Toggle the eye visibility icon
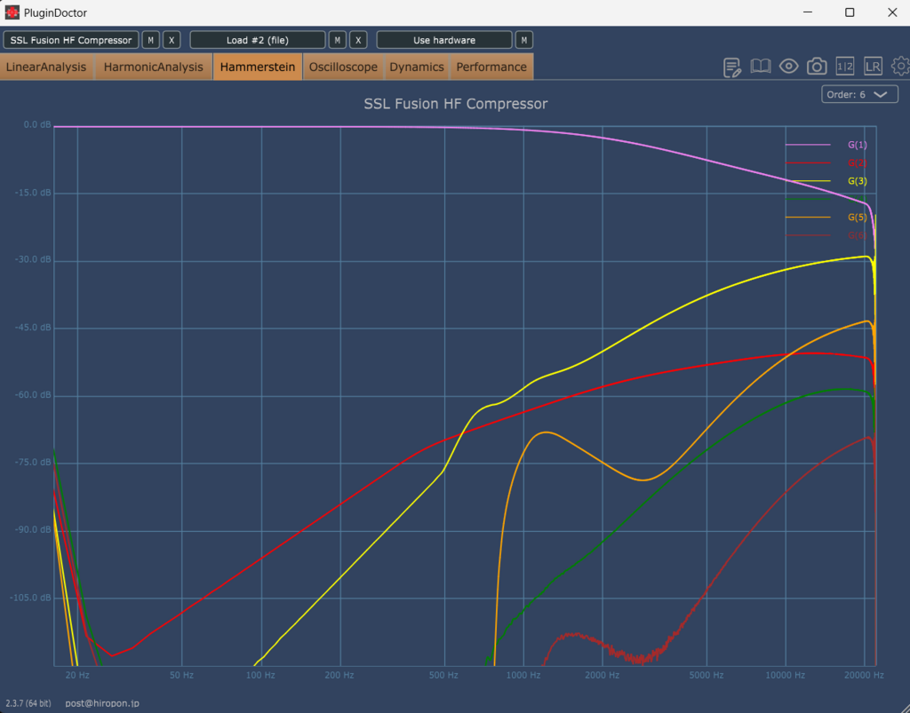 [789, 67]
